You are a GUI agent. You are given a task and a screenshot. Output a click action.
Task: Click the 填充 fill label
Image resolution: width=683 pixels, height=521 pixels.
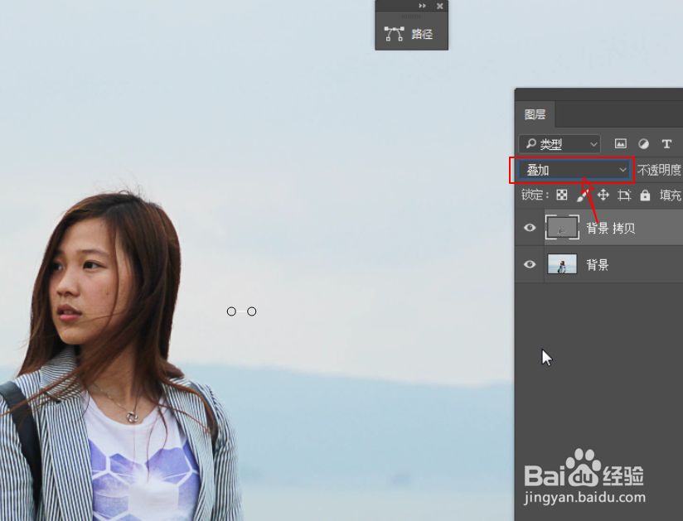pyautogui.click(x=670, y=195)
